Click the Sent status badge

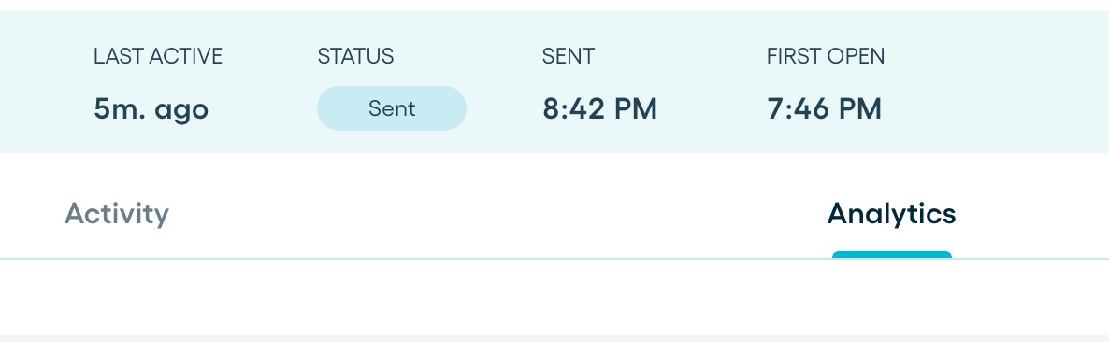[x=392, y=108]
